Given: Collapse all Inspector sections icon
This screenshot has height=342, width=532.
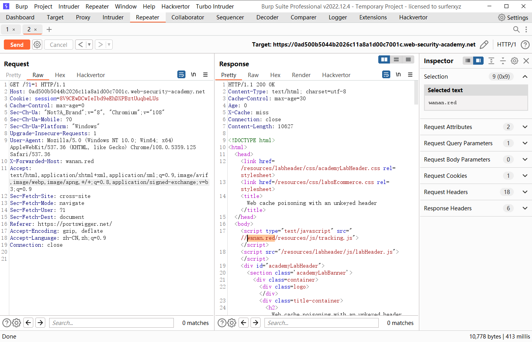Looking at the screenshot, I should pyautogui.click(x=503, y=60).
